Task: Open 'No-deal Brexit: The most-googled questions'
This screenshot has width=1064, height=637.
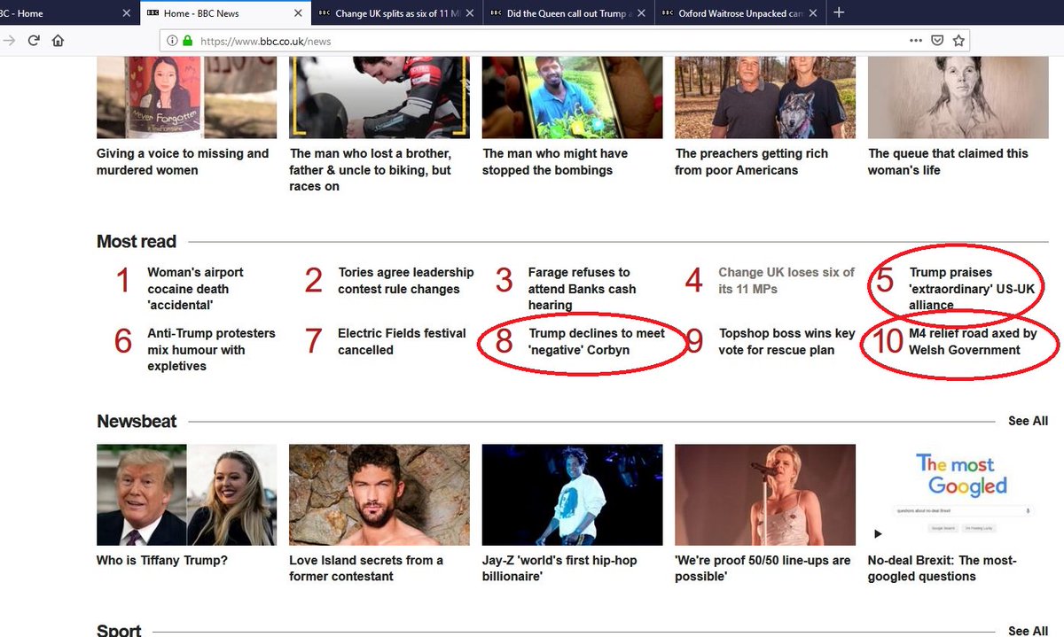Action: point(942,568)
